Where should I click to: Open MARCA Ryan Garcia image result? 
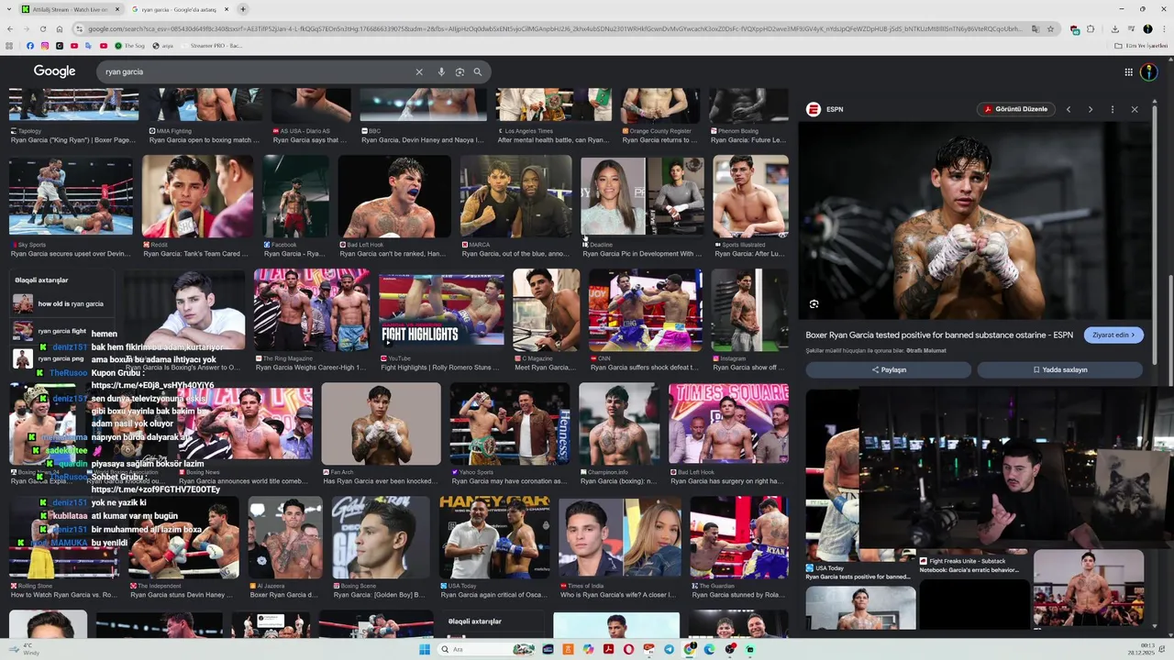click(515, 195)
